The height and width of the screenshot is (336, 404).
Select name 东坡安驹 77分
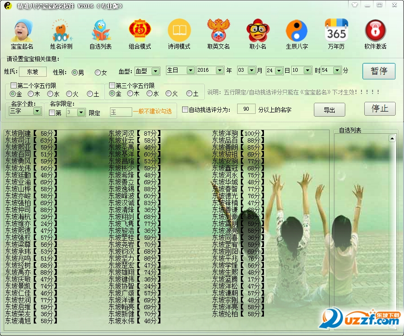[238, 162]
